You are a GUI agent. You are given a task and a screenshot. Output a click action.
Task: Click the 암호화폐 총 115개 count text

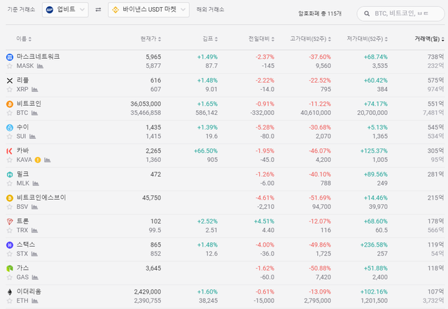click(x=320, y=13)
